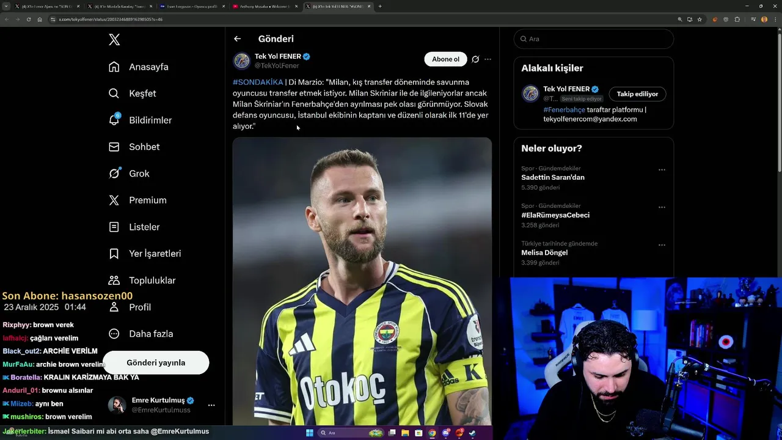Screen dimensions: 782x440
Task: Open more options for Sadettin Saran'dan trend
Action: 662,170
